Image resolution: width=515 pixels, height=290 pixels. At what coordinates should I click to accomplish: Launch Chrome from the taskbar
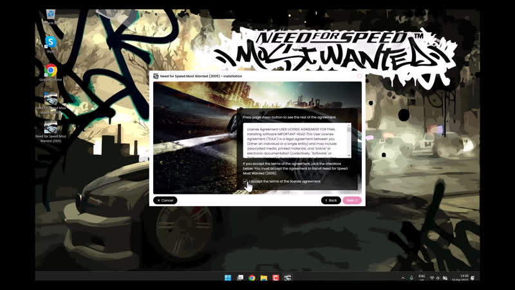(252, 278)
